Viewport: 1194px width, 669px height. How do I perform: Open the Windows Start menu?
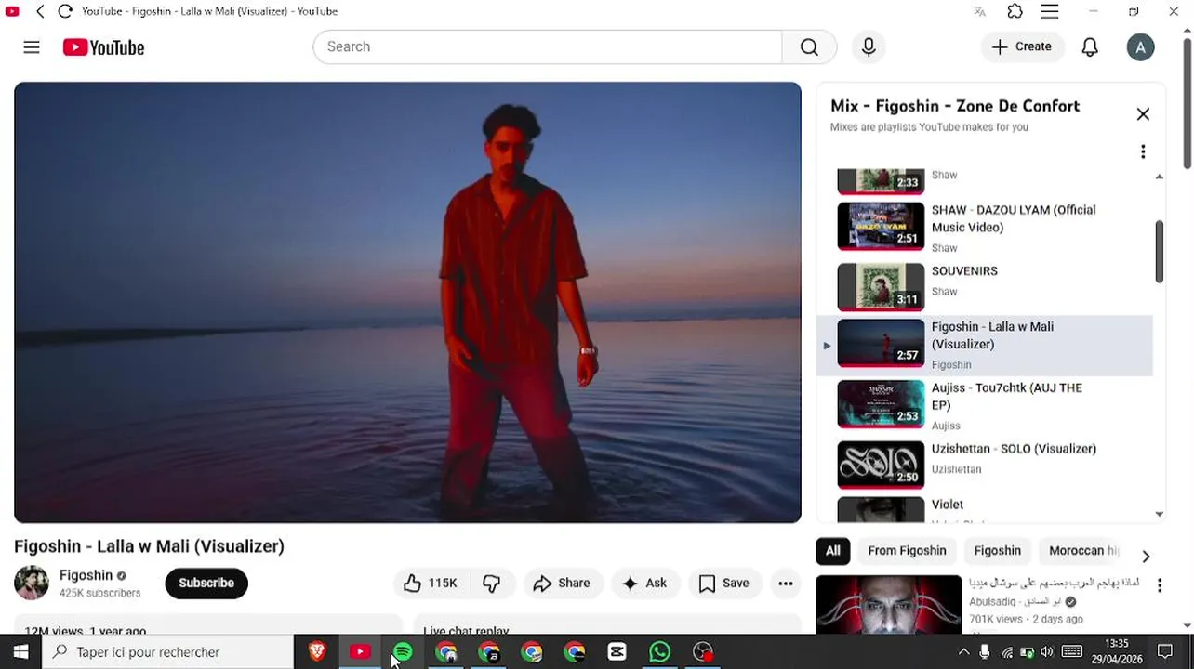[20, 652]
